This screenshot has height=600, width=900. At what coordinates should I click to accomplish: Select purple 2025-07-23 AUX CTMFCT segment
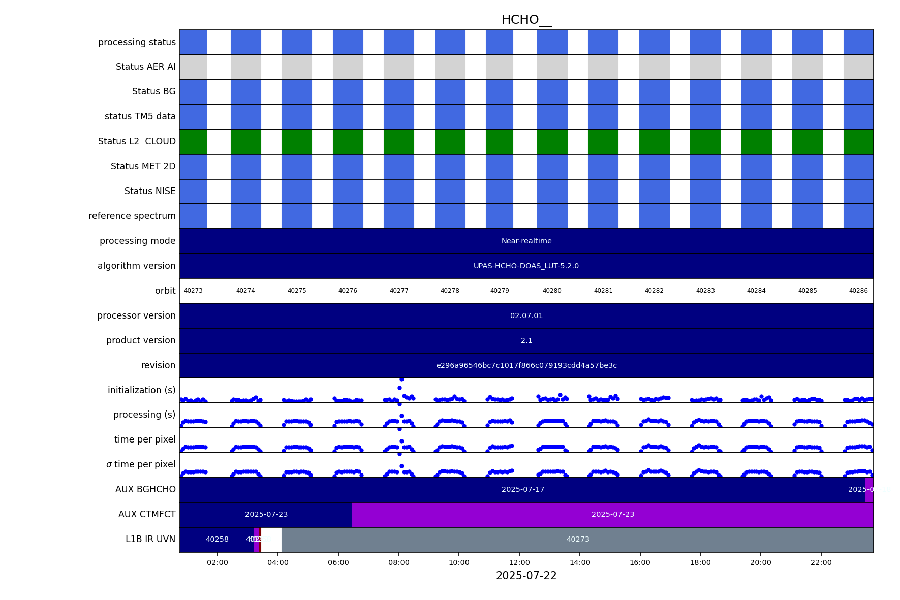(x=612, y=515)
